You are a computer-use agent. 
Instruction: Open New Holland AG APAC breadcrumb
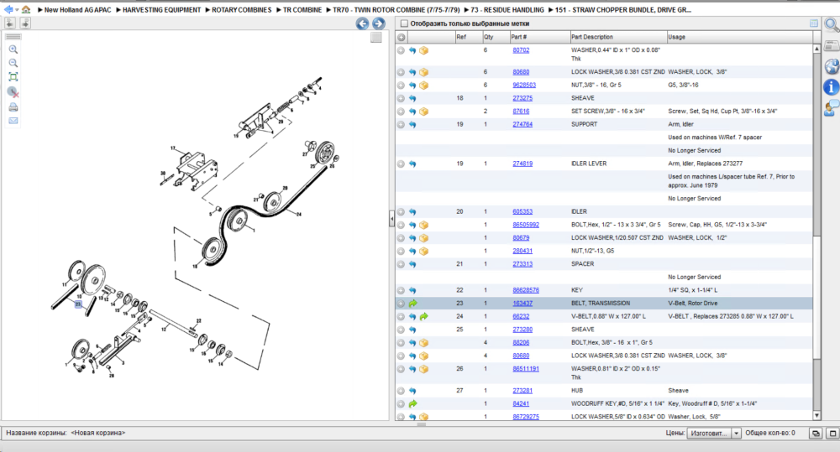(77, 9)
